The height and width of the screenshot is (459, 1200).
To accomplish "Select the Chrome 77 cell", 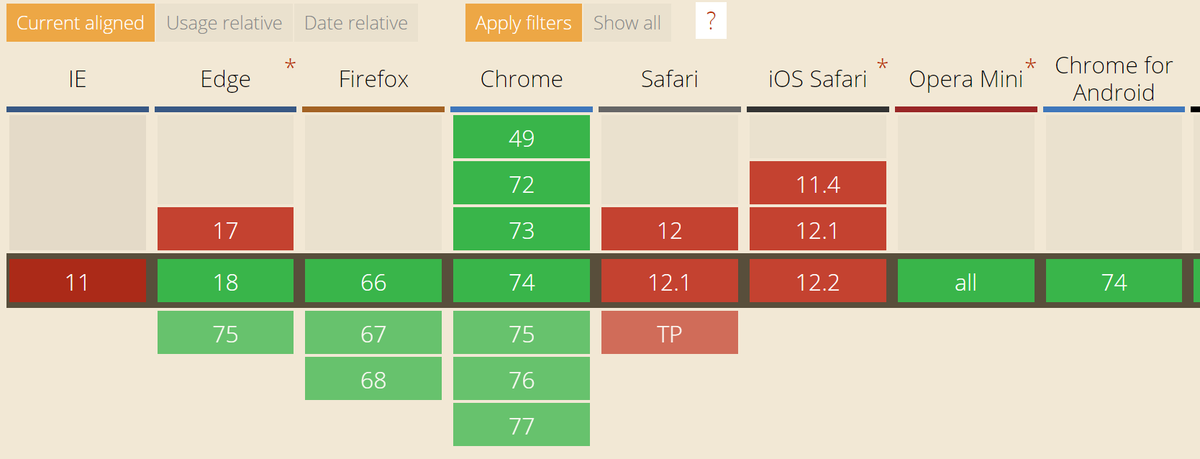I will point(522,424).
